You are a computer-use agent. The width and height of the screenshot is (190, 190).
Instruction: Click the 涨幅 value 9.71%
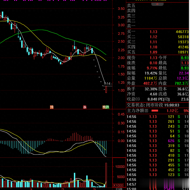[x=152, y=68]
